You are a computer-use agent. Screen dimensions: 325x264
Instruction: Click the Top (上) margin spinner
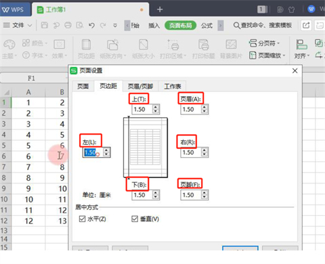click(156, 109)
